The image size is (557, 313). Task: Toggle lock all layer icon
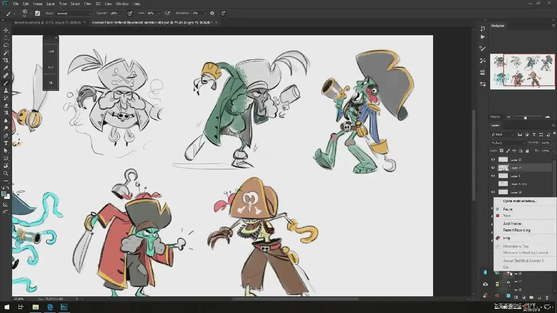pyautogui.click(x=527, y=151)
